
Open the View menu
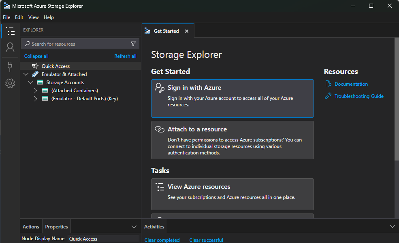(x=33, y=17)
